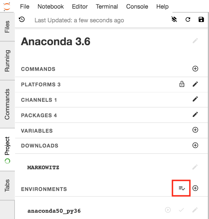The width and height of the screenshot is (209, 219).
Task: Expand the CHANNELS 1 section
Action: pos(39,100)
